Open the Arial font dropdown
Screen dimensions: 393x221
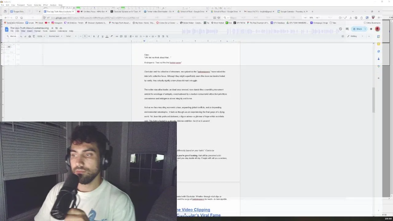pyautogui.click(x=71, y=36)
